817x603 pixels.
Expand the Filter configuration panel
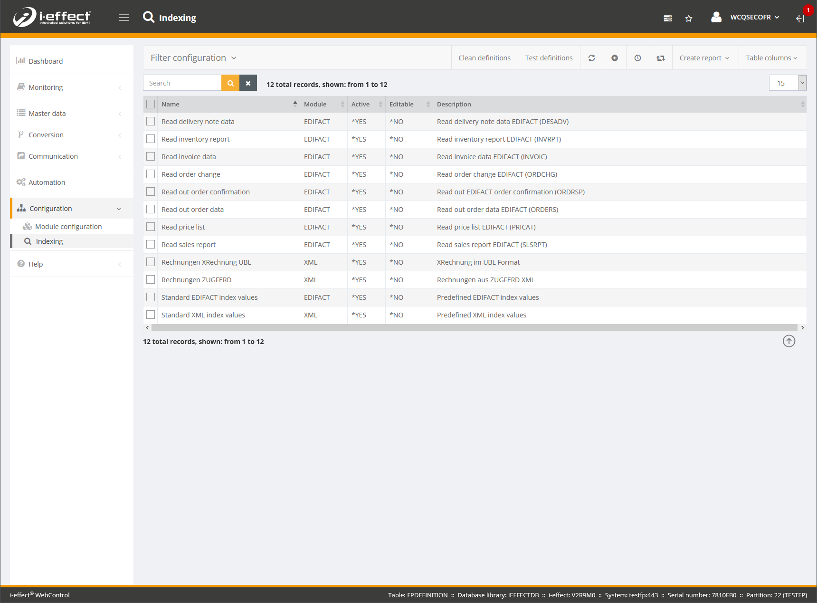click(193, 58)
